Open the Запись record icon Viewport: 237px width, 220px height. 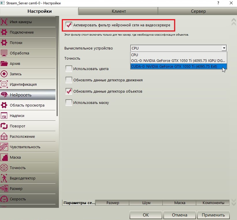click(4, 74)
